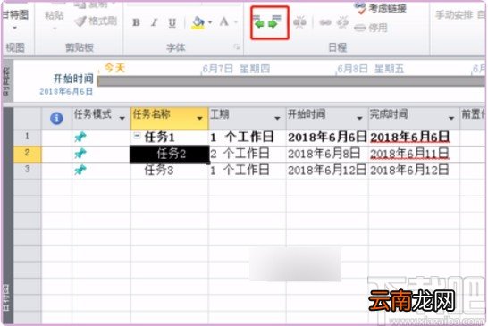
Task: Click the Unlink Tasks icon
Action: [x=342, y=22]
